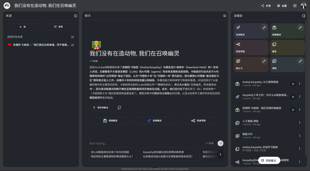The width and height of the screenshot is (310, 171).
Task: Open more options for AI工程师指南
Action: pos(300,83)
